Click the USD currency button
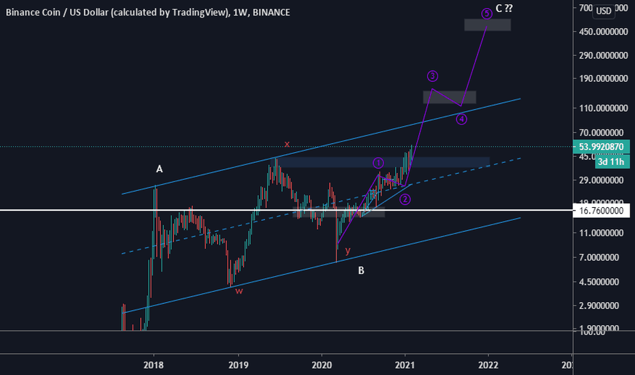This screenshot has width=635, height=375. [604, 11]
